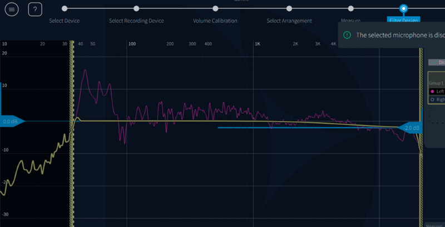Screen dimensions: 445x227
Task: Click the Select Device step dot
Action: coord(65,8)
